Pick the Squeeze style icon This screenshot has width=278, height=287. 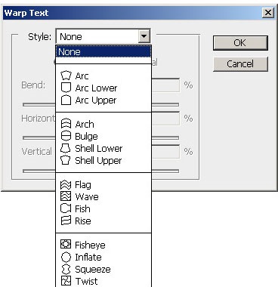66,269
